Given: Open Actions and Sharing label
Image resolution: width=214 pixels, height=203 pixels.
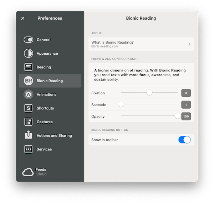Looking at the screenshot, I should [x=54, y=135].
